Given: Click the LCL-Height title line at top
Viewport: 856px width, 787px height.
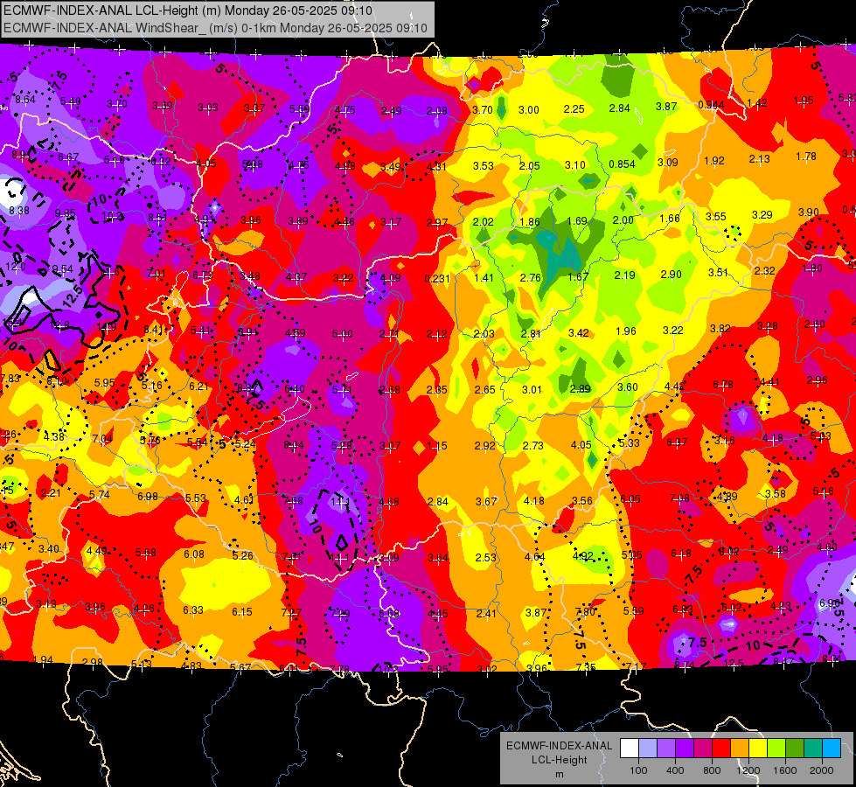Looking at the screenshot, I should click(x=188, y=10).
